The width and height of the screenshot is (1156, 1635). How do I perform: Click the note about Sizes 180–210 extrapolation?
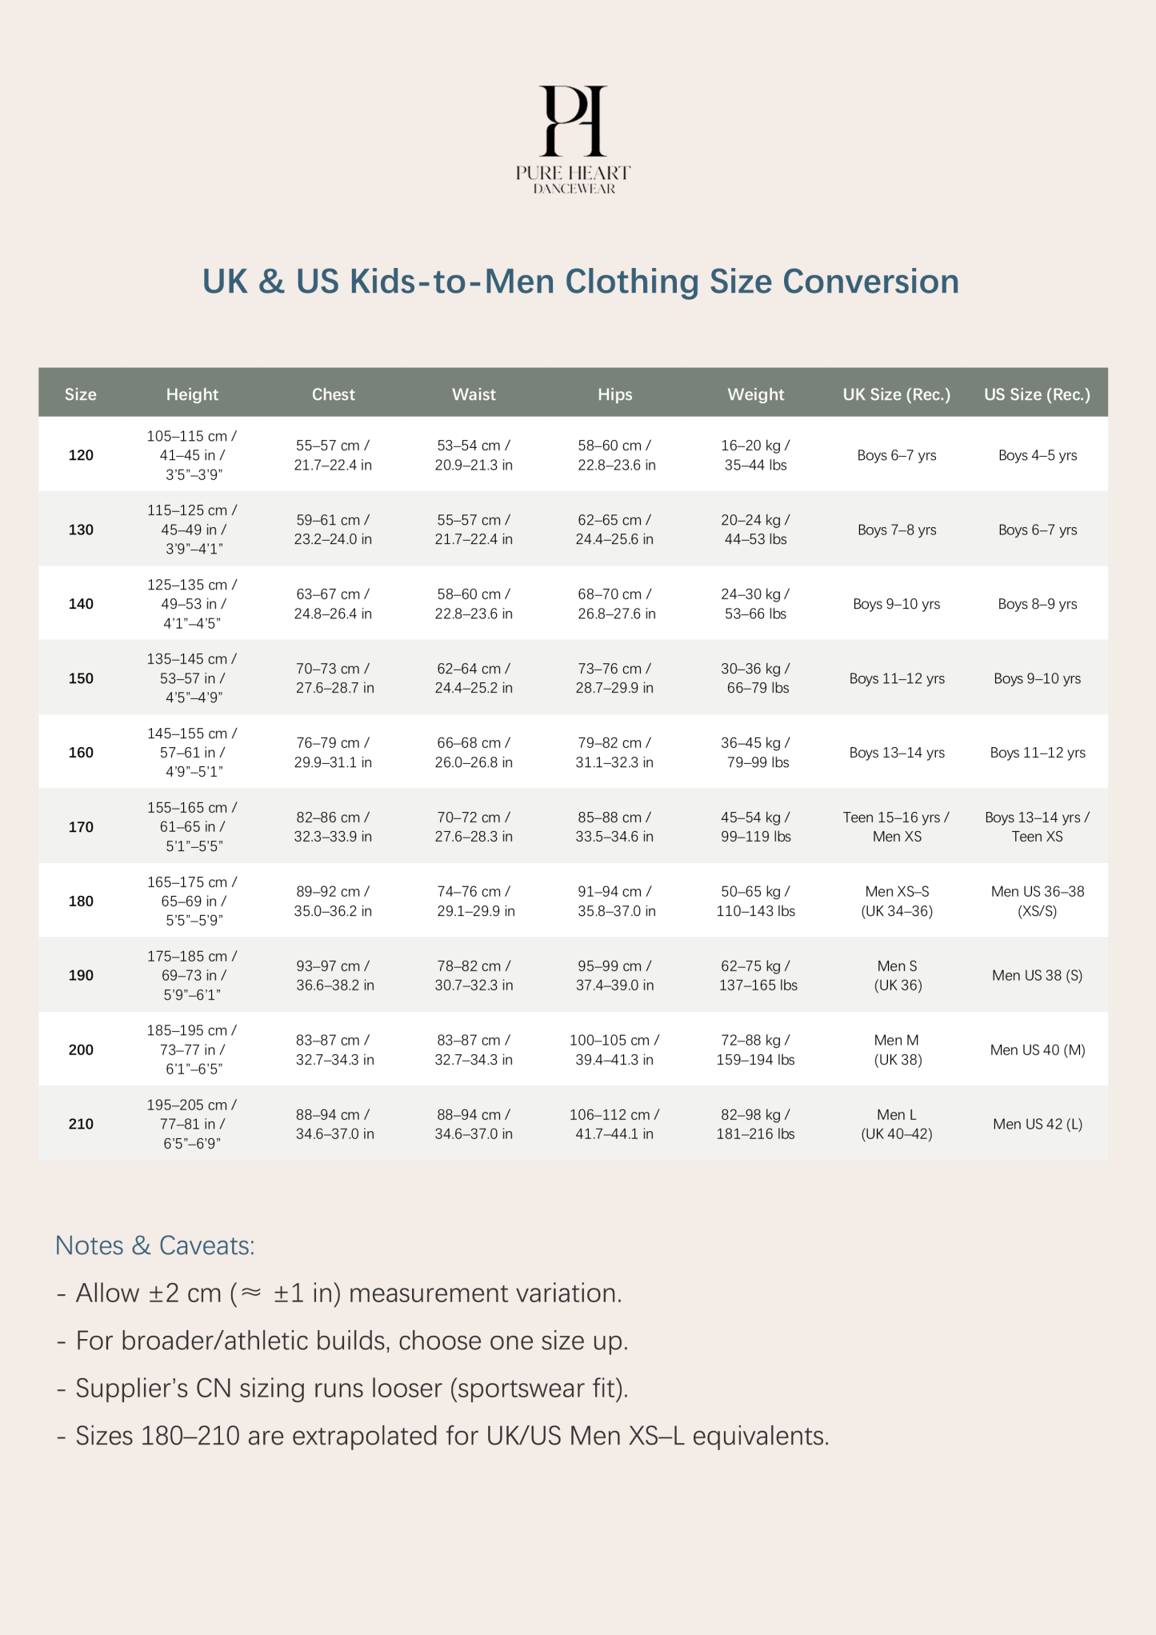click(451, 1436)
